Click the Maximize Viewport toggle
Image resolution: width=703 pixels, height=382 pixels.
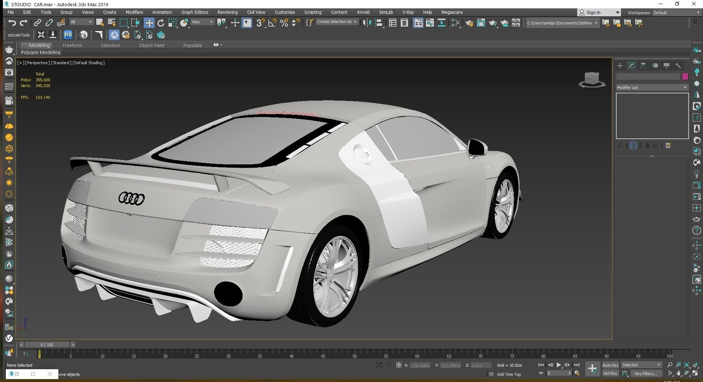[695, 373]
